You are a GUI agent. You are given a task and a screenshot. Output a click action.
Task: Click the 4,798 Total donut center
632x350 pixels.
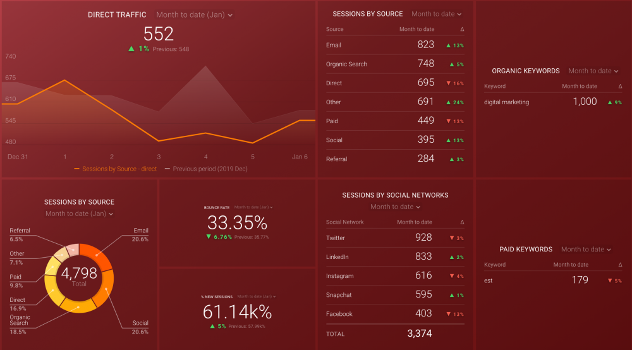tap(79, 277)
